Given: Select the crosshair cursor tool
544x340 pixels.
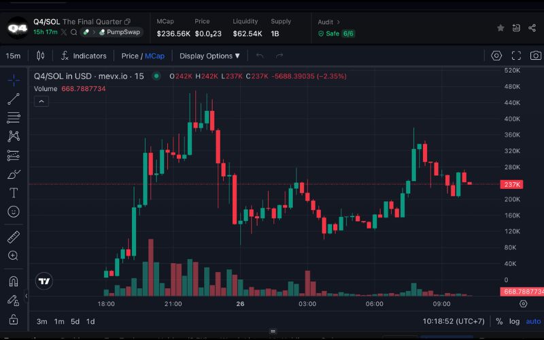Looking at the screenshot, I should click(x=13, y=80).
